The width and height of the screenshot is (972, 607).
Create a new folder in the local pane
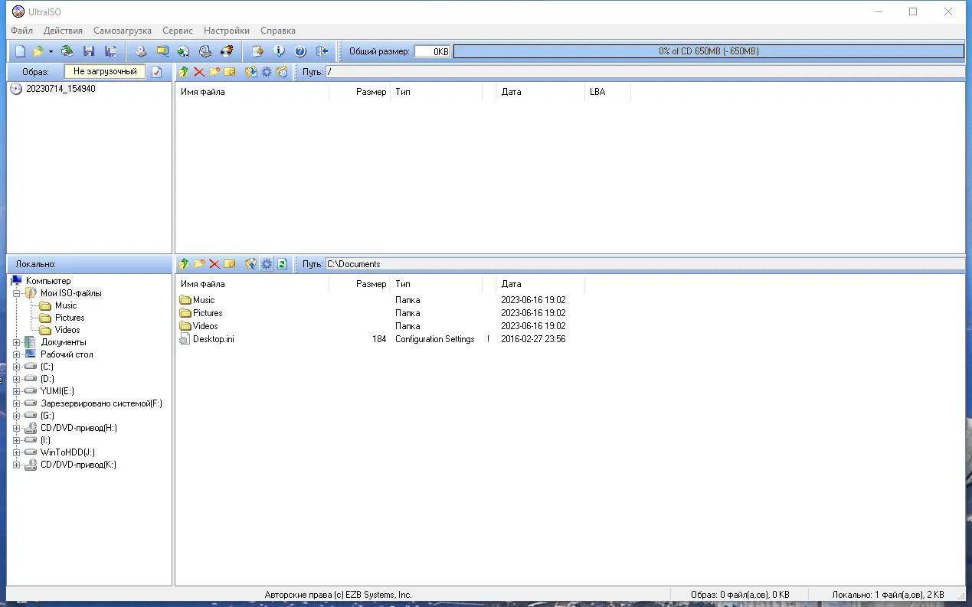(x=198, y=263)
